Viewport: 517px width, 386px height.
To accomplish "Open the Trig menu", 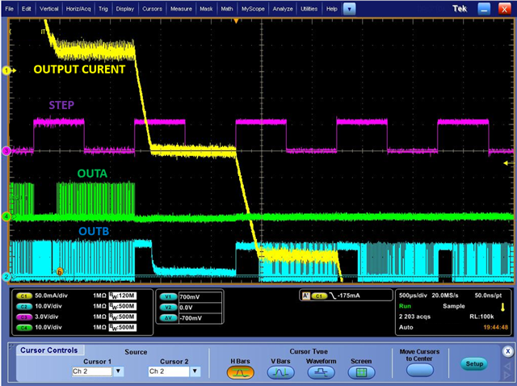I will click(x=103, y=9).
